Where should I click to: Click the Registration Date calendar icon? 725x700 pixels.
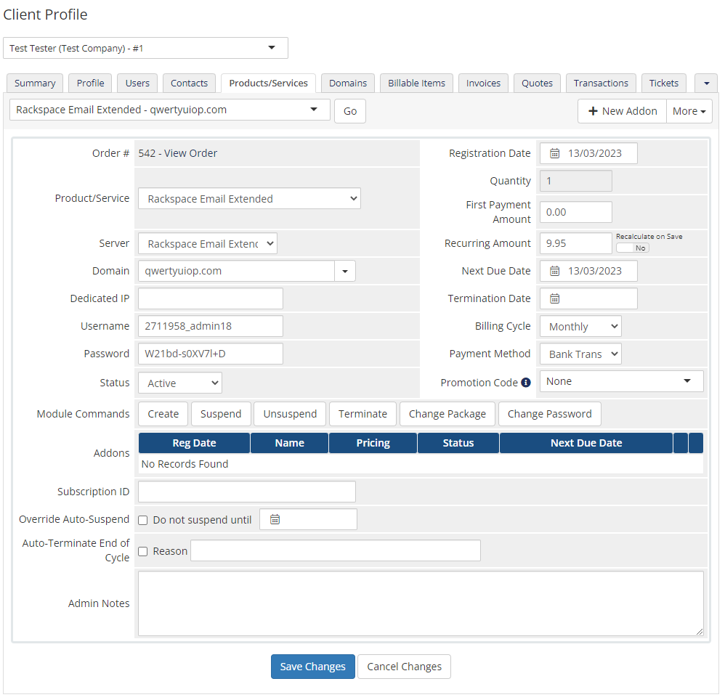tap(554, 153)
